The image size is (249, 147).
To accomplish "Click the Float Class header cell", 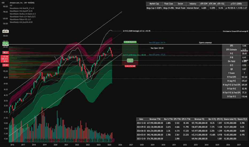I will coord(169,4).
